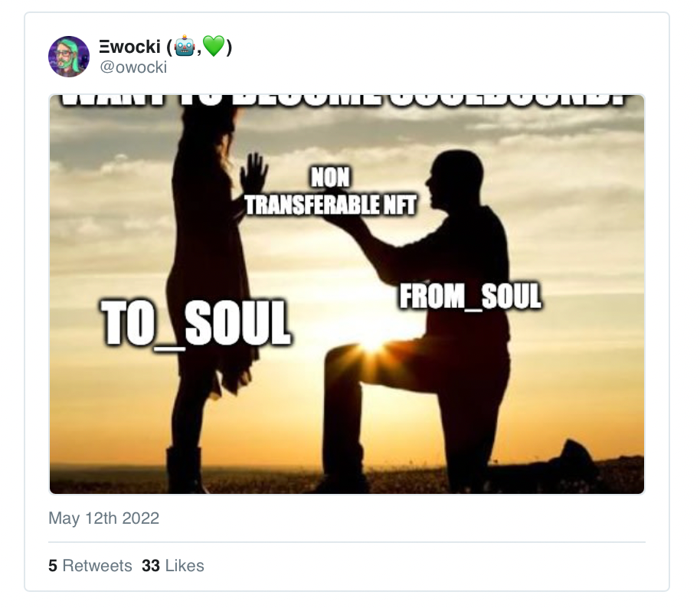Click the FROM_SOUL caption in the meme
The height and width of the screenshot is (608, 700).
[470, 296]
